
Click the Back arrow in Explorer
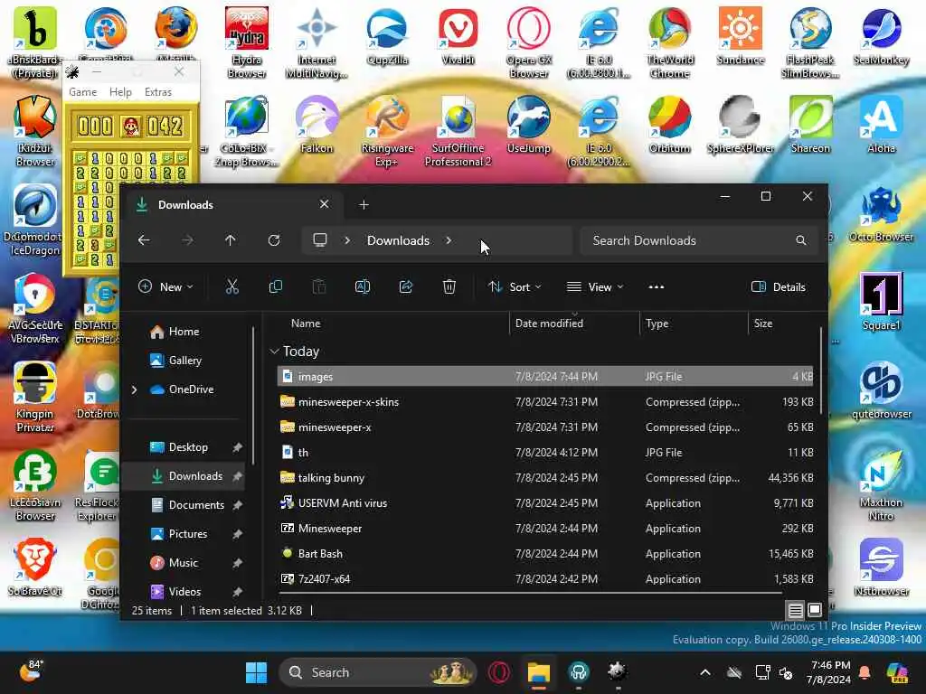coord(144,240)
